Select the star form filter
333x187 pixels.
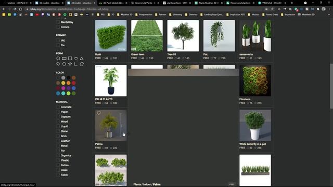click(x=70, y=64)
